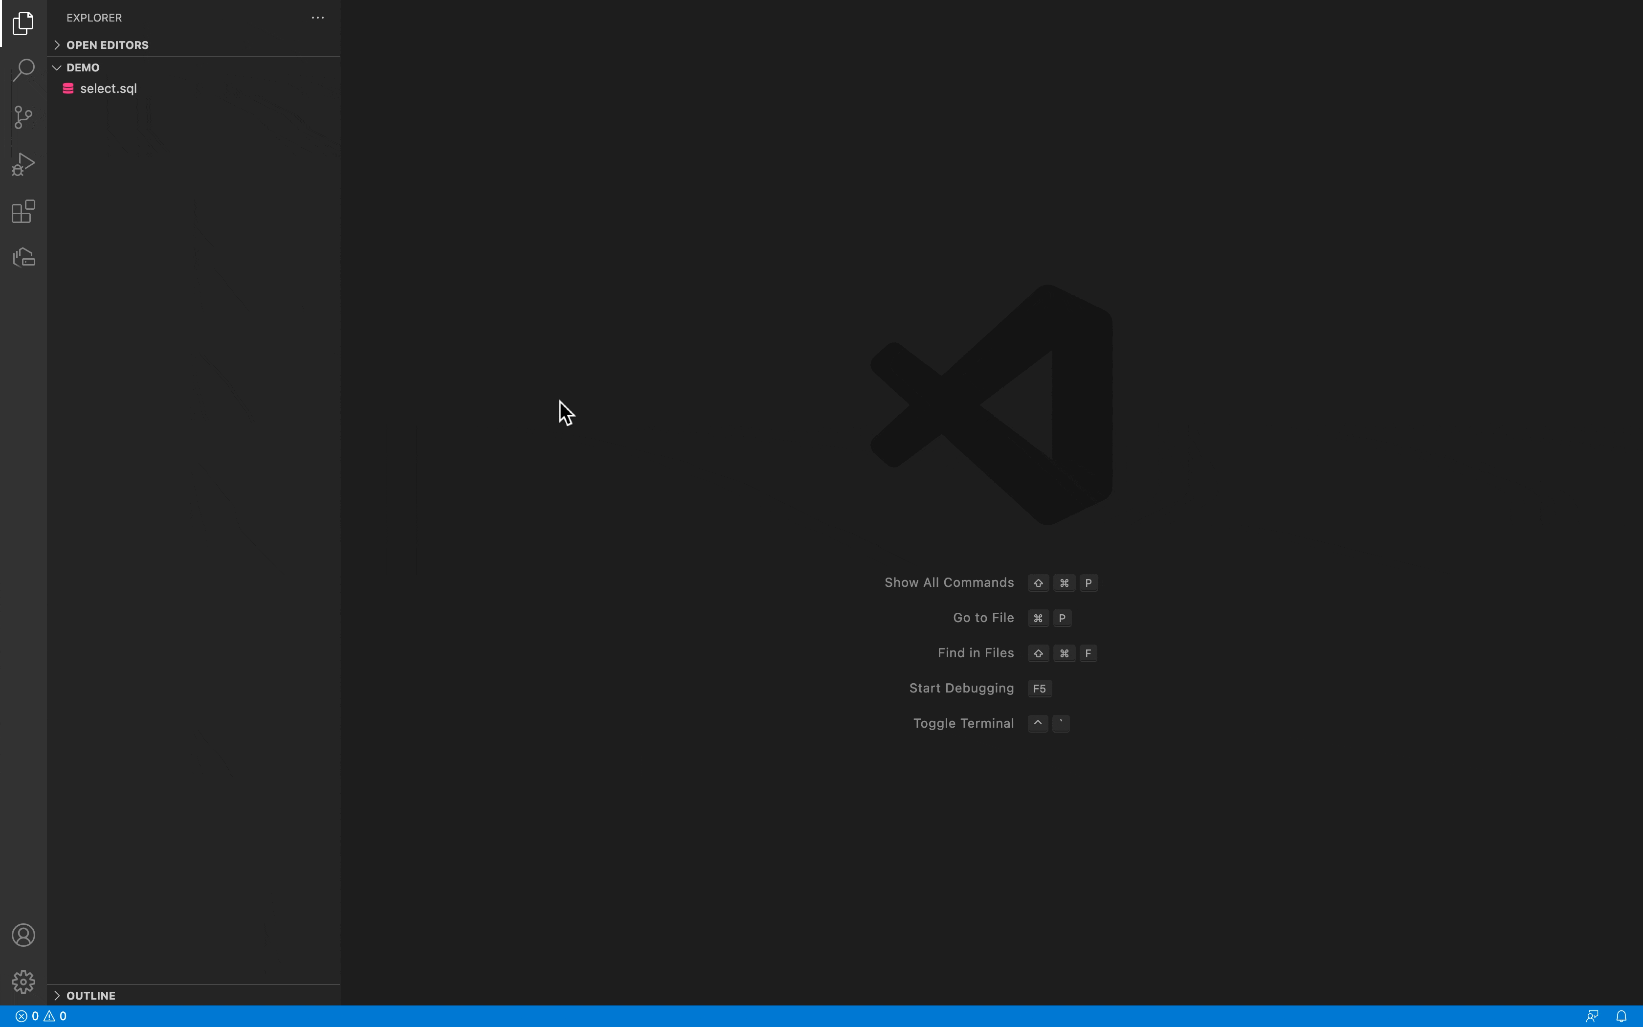Expand the Outline section

[194, 995]
